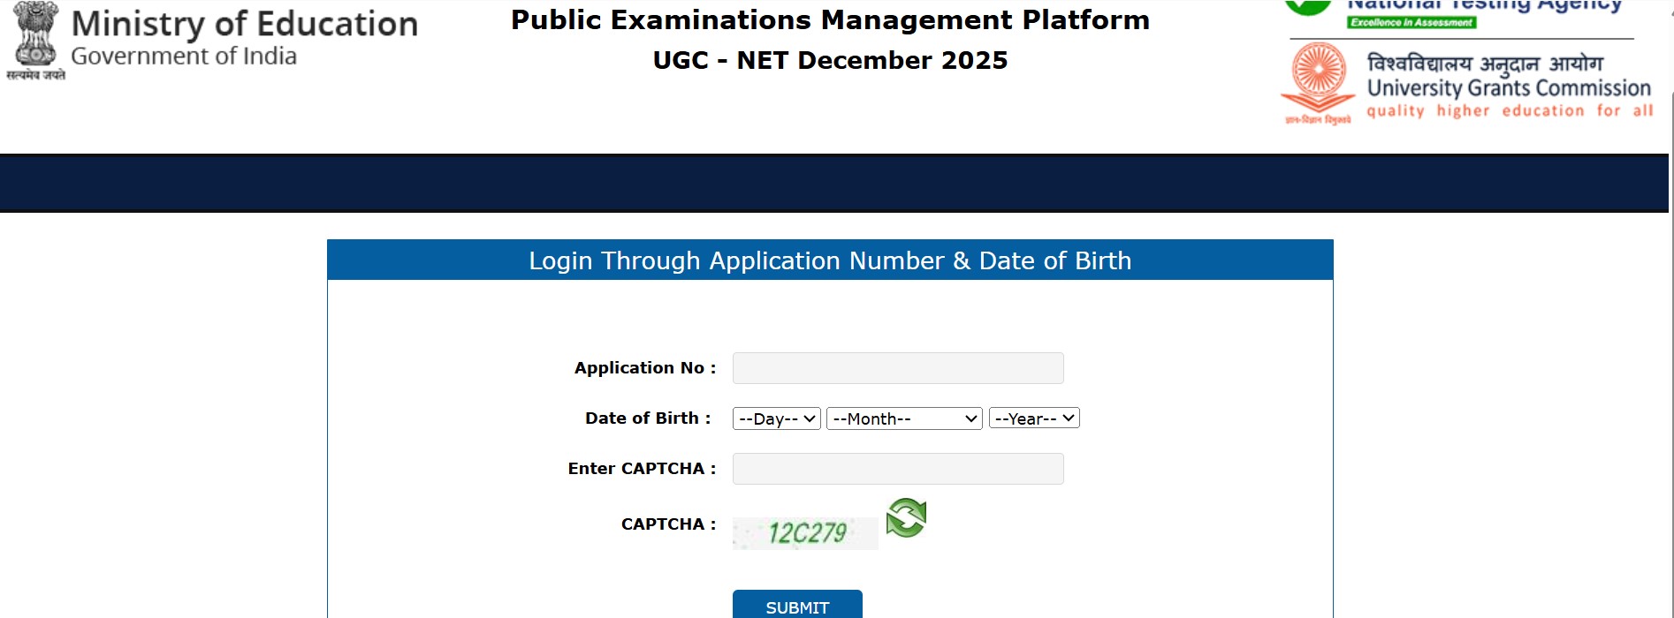Click the Excellence in Assessment green badge
The width and height of the screenshot is (1674, 618).
point(1411,22)
